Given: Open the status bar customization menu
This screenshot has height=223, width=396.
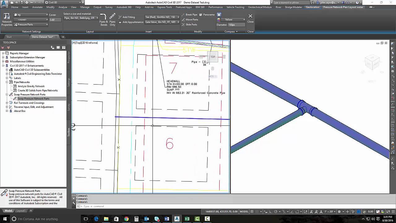Looking at the screenshot, I should click(393, 212).
